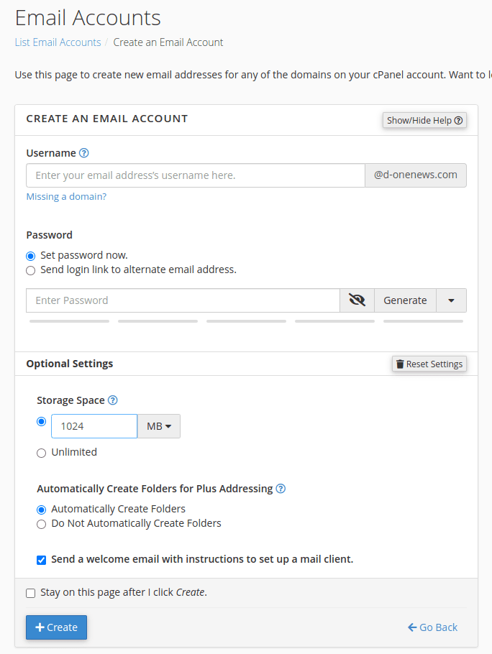This screenshot has width=492, height=654.
Task: Toggle password visibility with the eye icon
Action: click(x=357, y=300)
